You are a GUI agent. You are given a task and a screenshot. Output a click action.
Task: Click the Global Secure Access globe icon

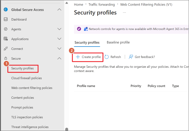[6, 9]
